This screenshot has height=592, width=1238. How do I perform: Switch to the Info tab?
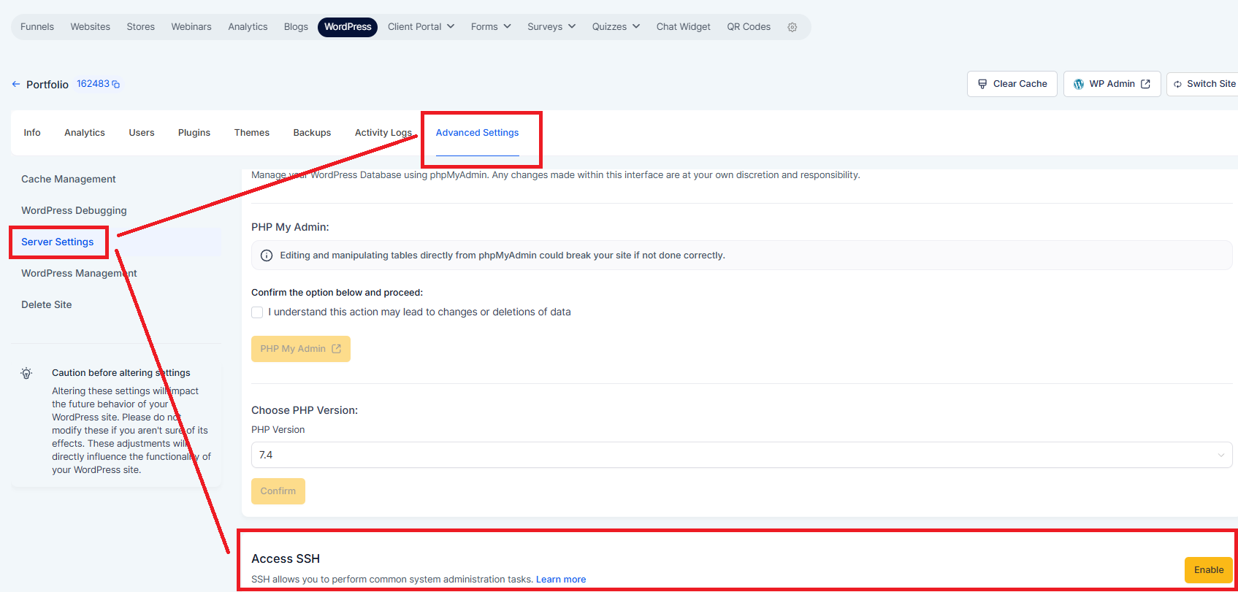pyautogui.click(x=32, y=133)
